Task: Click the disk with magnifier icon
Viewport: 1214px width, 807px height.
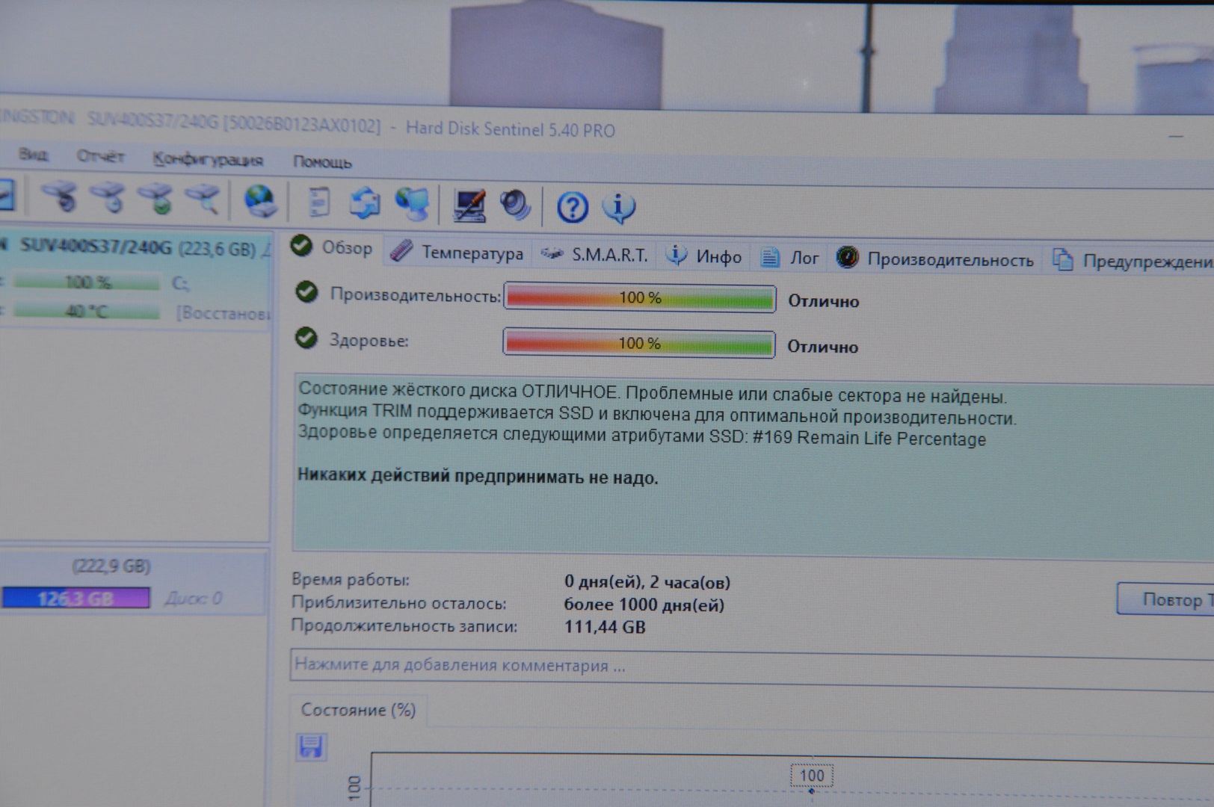Action: click(203, 198)
